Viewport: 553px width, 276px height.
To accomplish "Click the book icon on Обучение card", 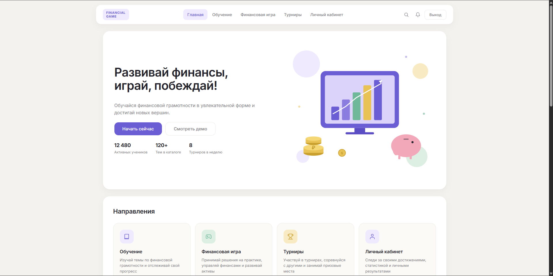I will point(127,237).
